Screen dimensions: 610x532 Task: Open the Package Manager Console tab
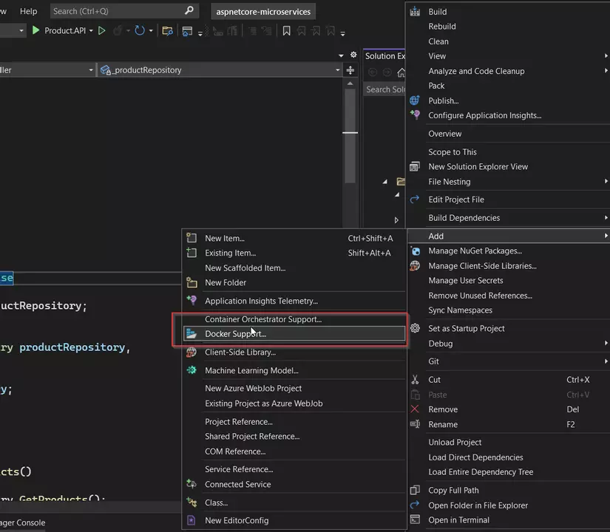(x=23, y=522)
